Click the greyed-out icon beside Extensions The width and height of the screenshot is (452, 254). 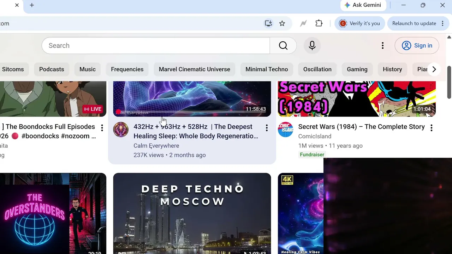click(303, 23)
